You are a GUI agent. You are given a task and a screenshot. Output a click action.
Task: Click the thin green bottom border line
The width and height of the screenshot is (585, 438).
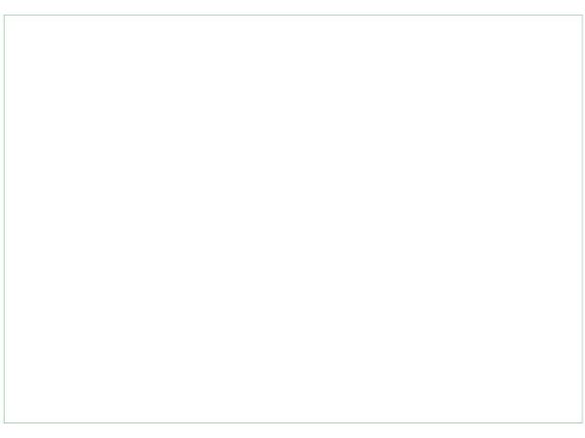292,423
